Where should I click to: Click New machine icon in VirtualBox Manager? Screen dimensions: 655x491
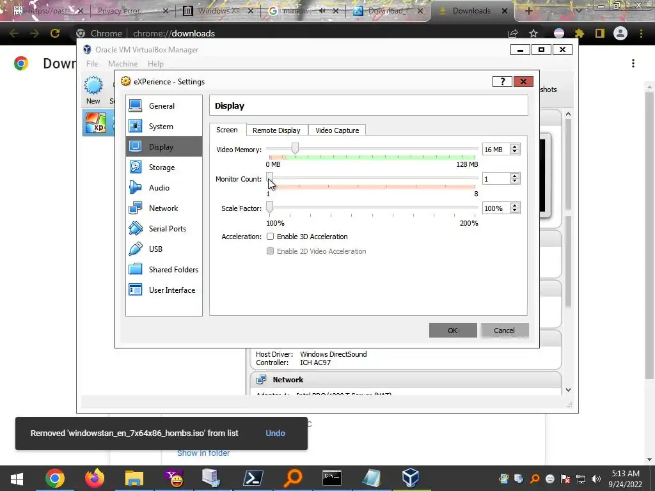(x=93, y=90)
